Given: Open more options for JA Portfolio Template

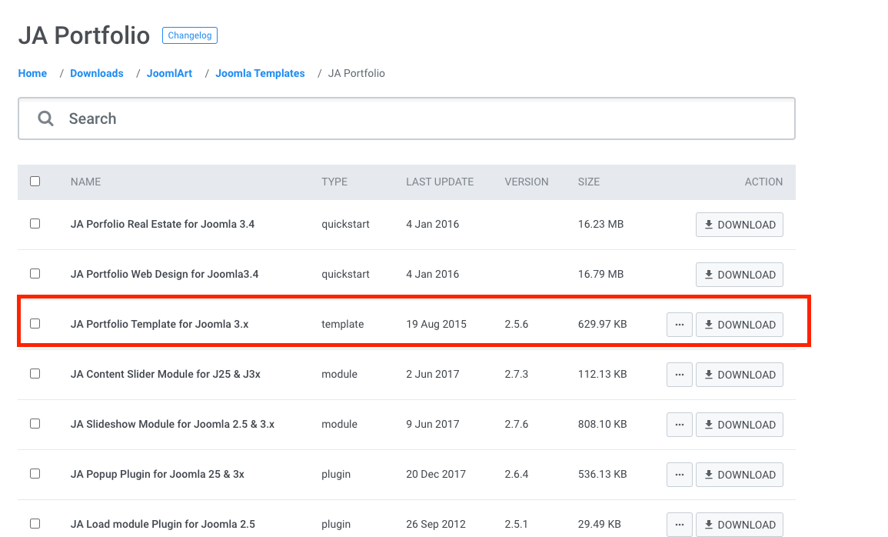Looking at the screenshot, I should pyautogui.click(x=679, y=325).
